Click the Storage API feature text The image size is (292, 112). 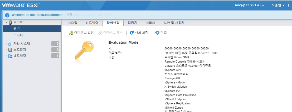pos(172,78)
